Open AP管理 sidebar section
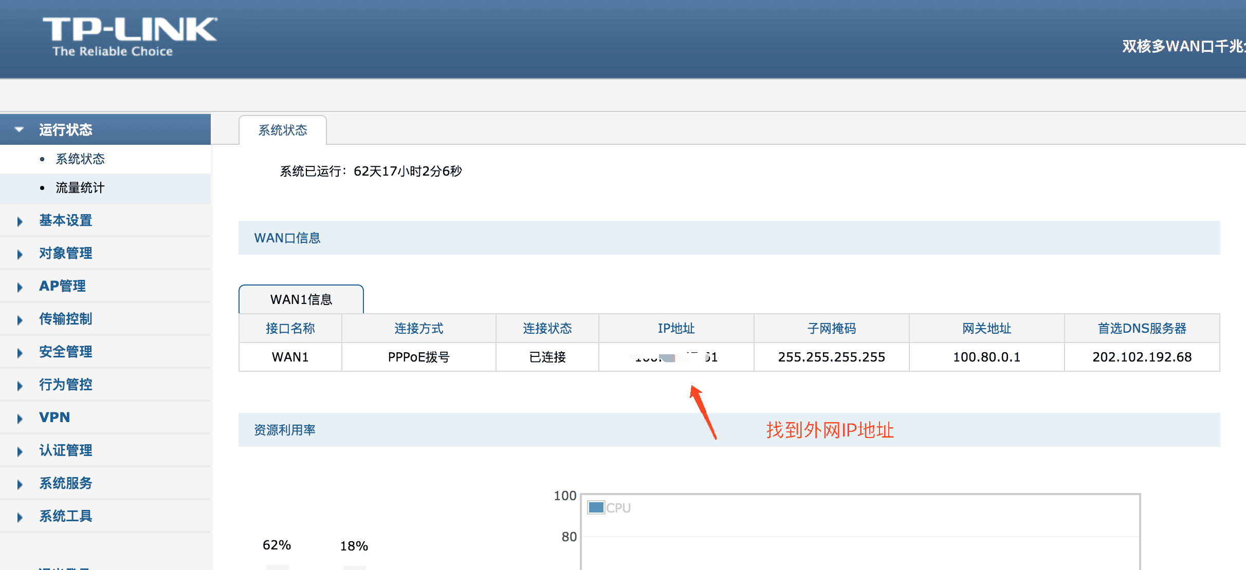 (105, 286)
